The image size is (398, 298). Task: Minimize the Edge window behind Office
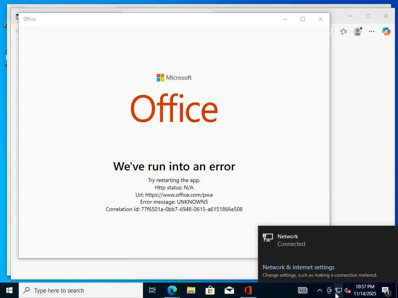tap(350, 16)
